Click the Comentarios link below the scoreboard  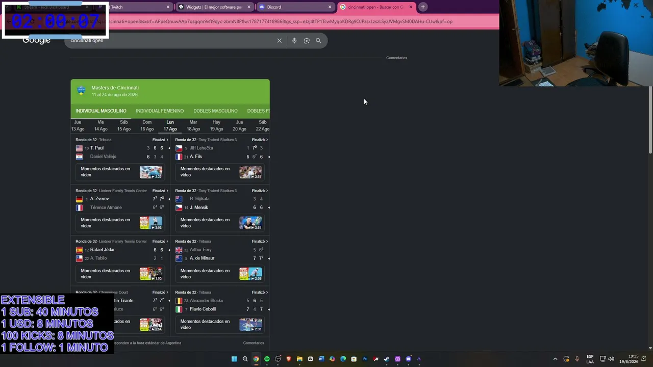254,343
